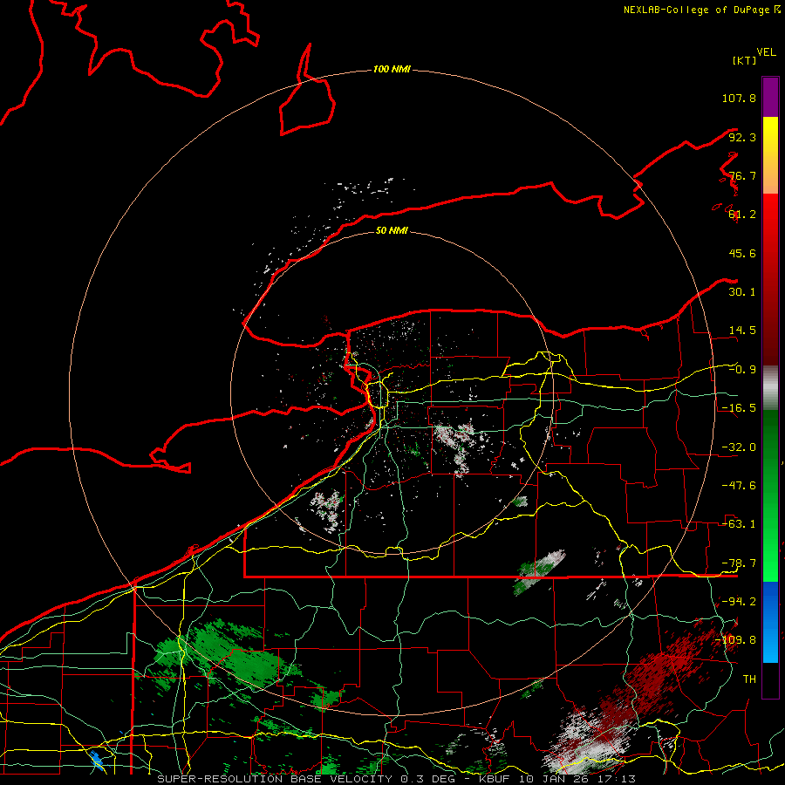Click the -94.2 velocity scale value

739,601
